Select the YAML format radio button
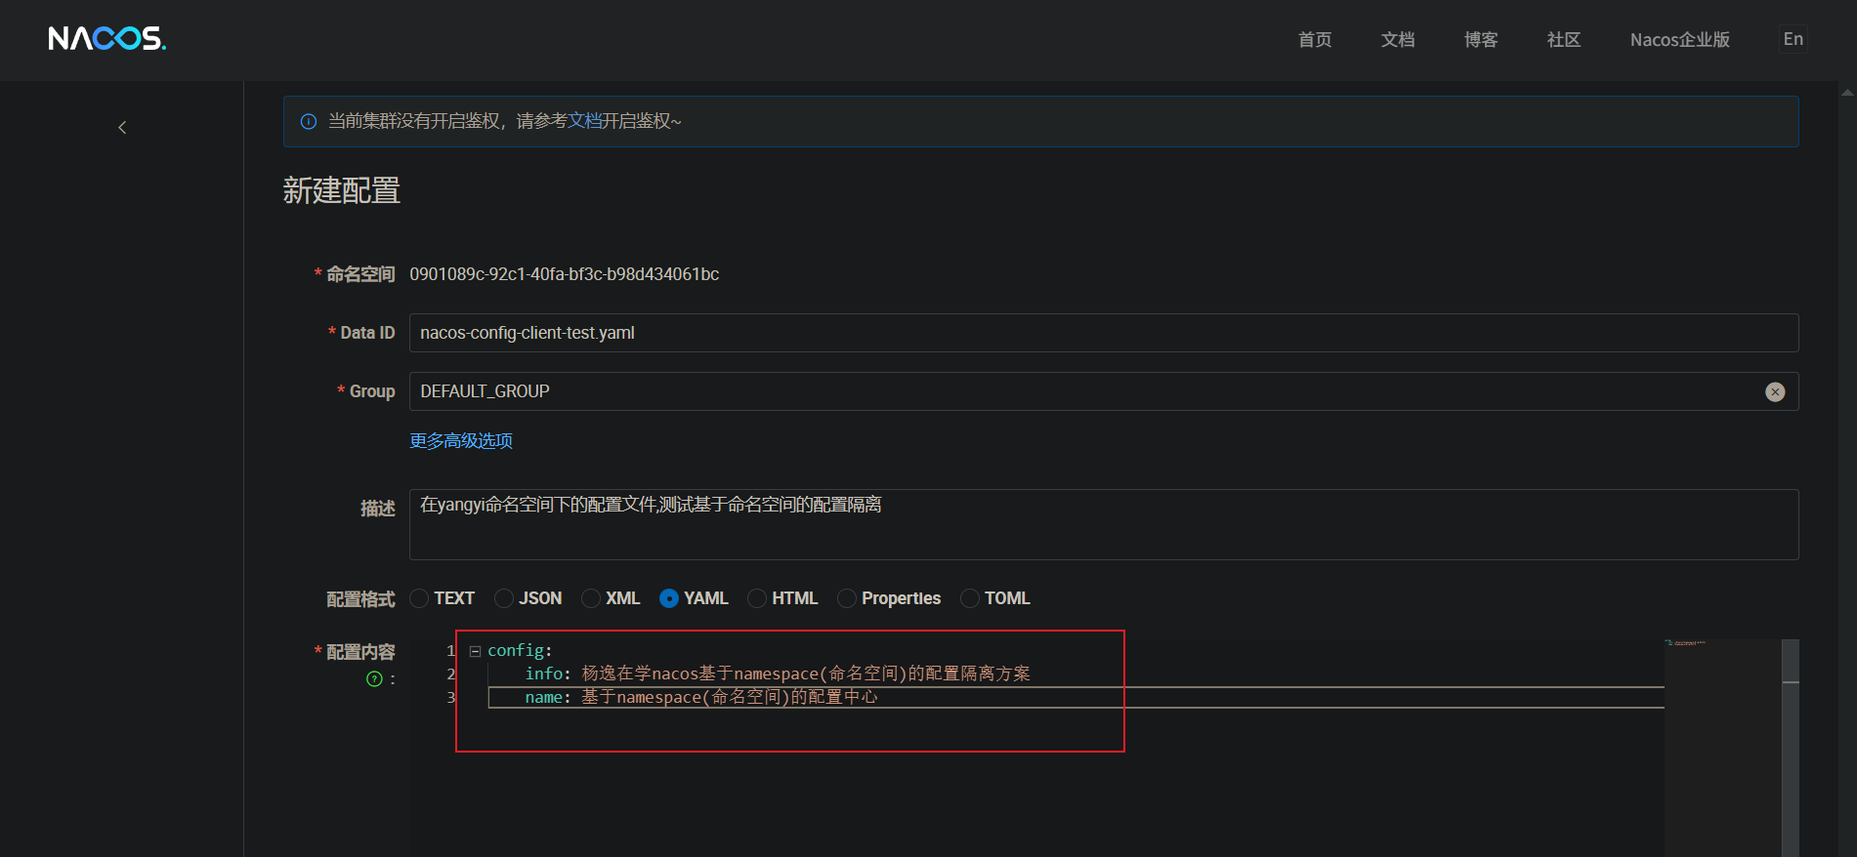This screenshot has width=1857, height=857. point(669,598)
